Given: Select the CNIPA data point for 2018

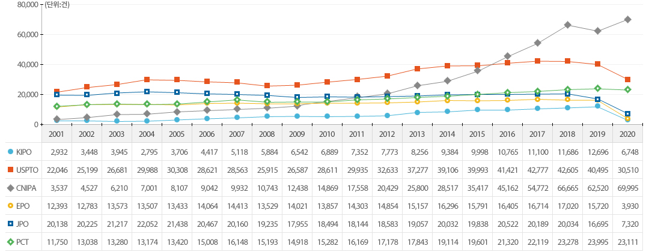Looking at the screenshot, I should click(567, 25).
